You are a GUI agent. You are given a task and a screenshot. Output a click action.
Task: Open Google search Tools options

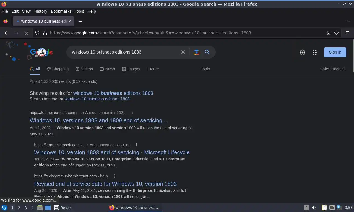click(x=205, y=69)
